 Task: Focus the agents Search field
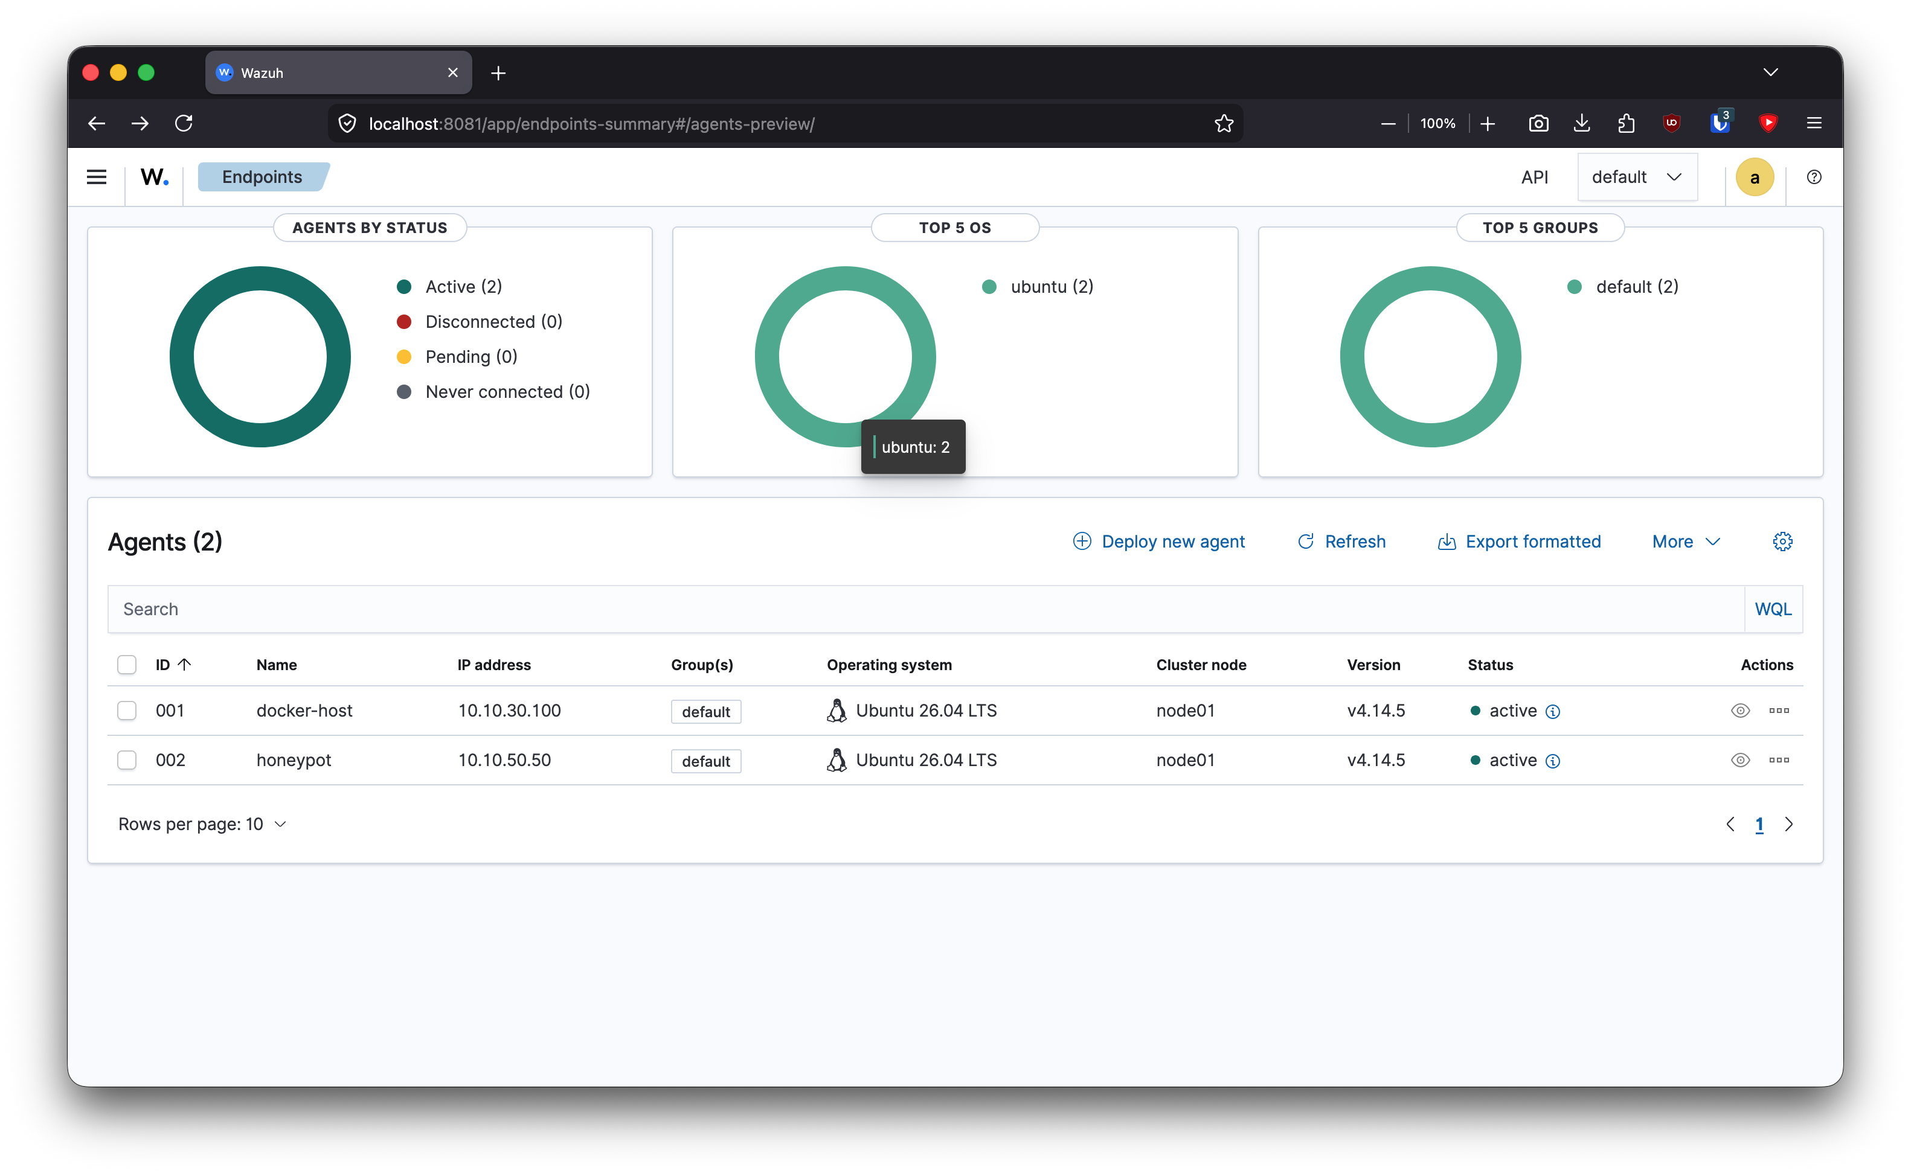pyautogui.click(x=926, y=609)
